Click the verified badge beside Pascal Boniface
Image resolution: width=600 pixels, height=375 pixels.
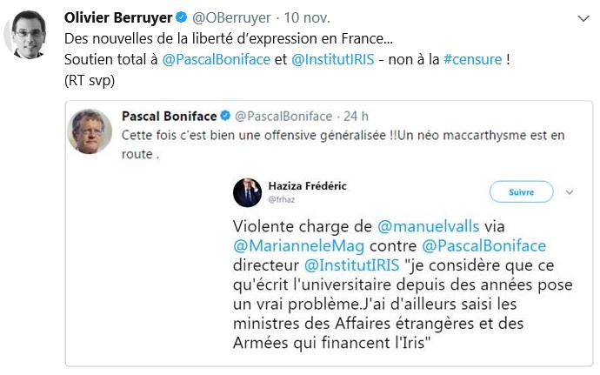point(224,116)
